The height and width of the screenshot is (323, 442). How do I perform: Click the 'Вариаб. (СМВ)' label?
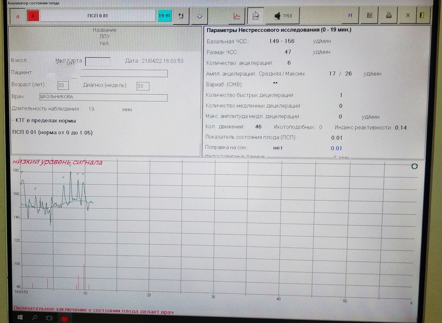click(x=224, y=85)
